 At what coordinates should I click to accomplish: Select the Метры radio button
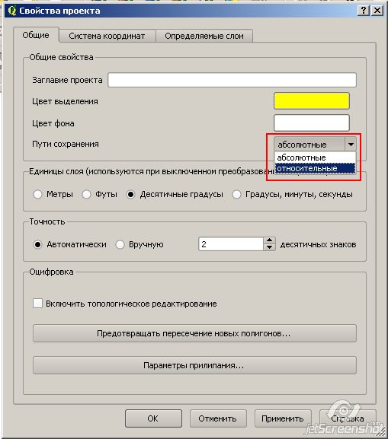pos(37,194)
